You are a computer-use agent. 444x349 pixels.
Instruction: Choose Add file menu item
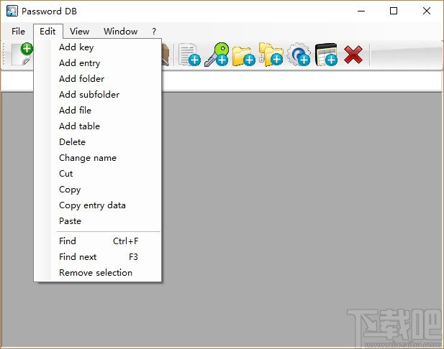[98, 110]
